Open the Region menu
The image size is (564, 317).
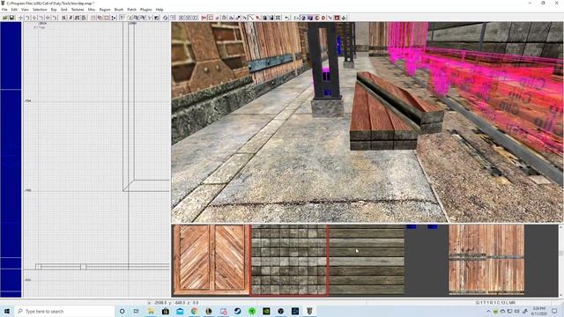click(105, 10)
